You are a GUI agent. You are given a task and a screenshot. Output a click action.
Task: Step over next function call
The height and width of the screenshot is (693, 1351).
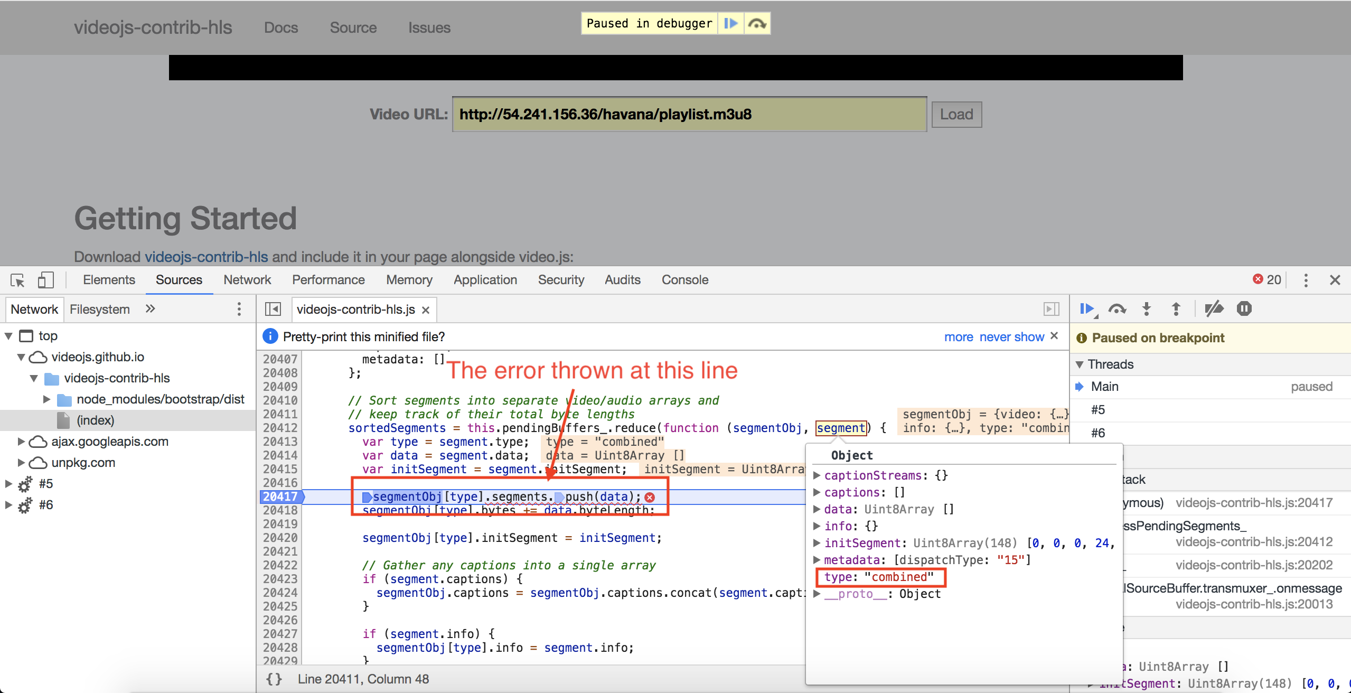pos(1117,309)
